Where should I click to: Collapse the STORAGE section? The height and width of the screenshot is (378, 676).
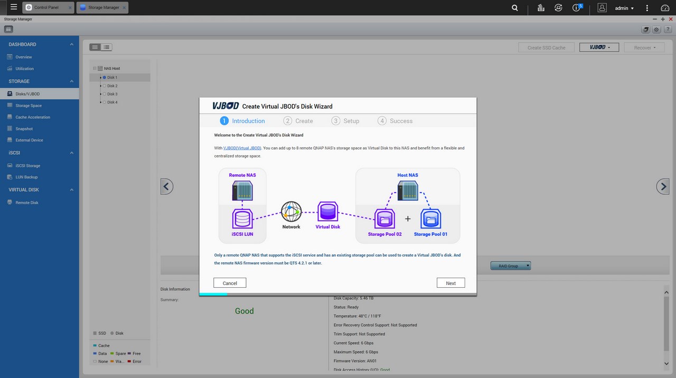tap(71, 81)
